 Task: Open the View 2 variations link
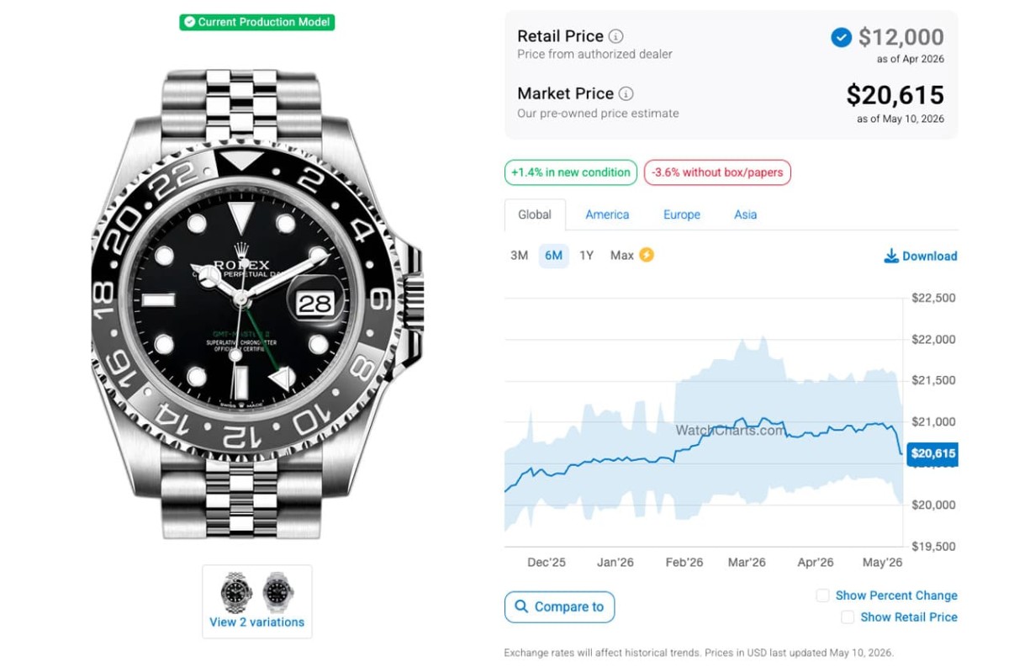(257, 622)
